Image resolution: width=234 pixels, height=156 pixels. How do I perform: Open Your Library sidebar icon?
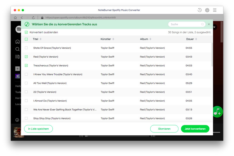(x=18, y=57)
